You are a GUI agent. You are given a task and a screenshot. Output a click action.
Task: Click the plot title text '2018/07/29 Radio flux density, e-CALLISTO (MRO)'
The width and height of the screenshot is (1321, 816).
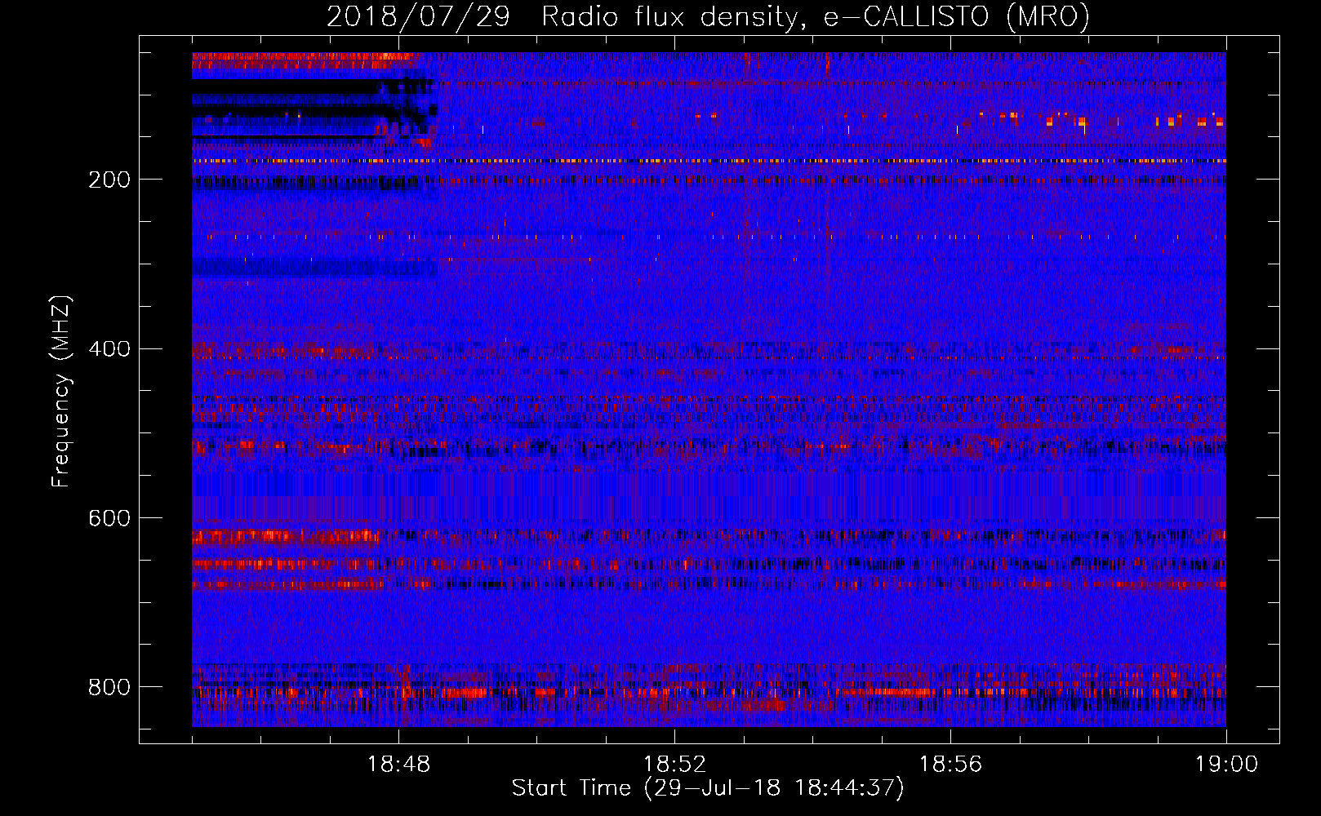point(708,17)
